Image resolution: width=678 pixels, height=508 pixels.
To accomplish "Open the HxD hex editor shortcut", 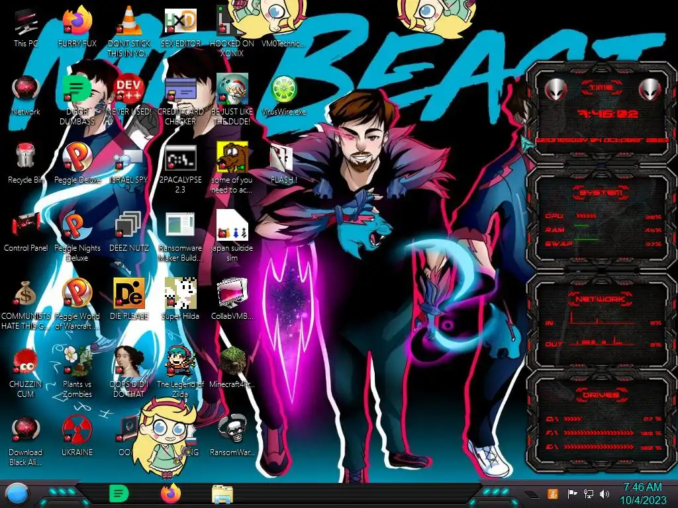I will click(180, 21).
